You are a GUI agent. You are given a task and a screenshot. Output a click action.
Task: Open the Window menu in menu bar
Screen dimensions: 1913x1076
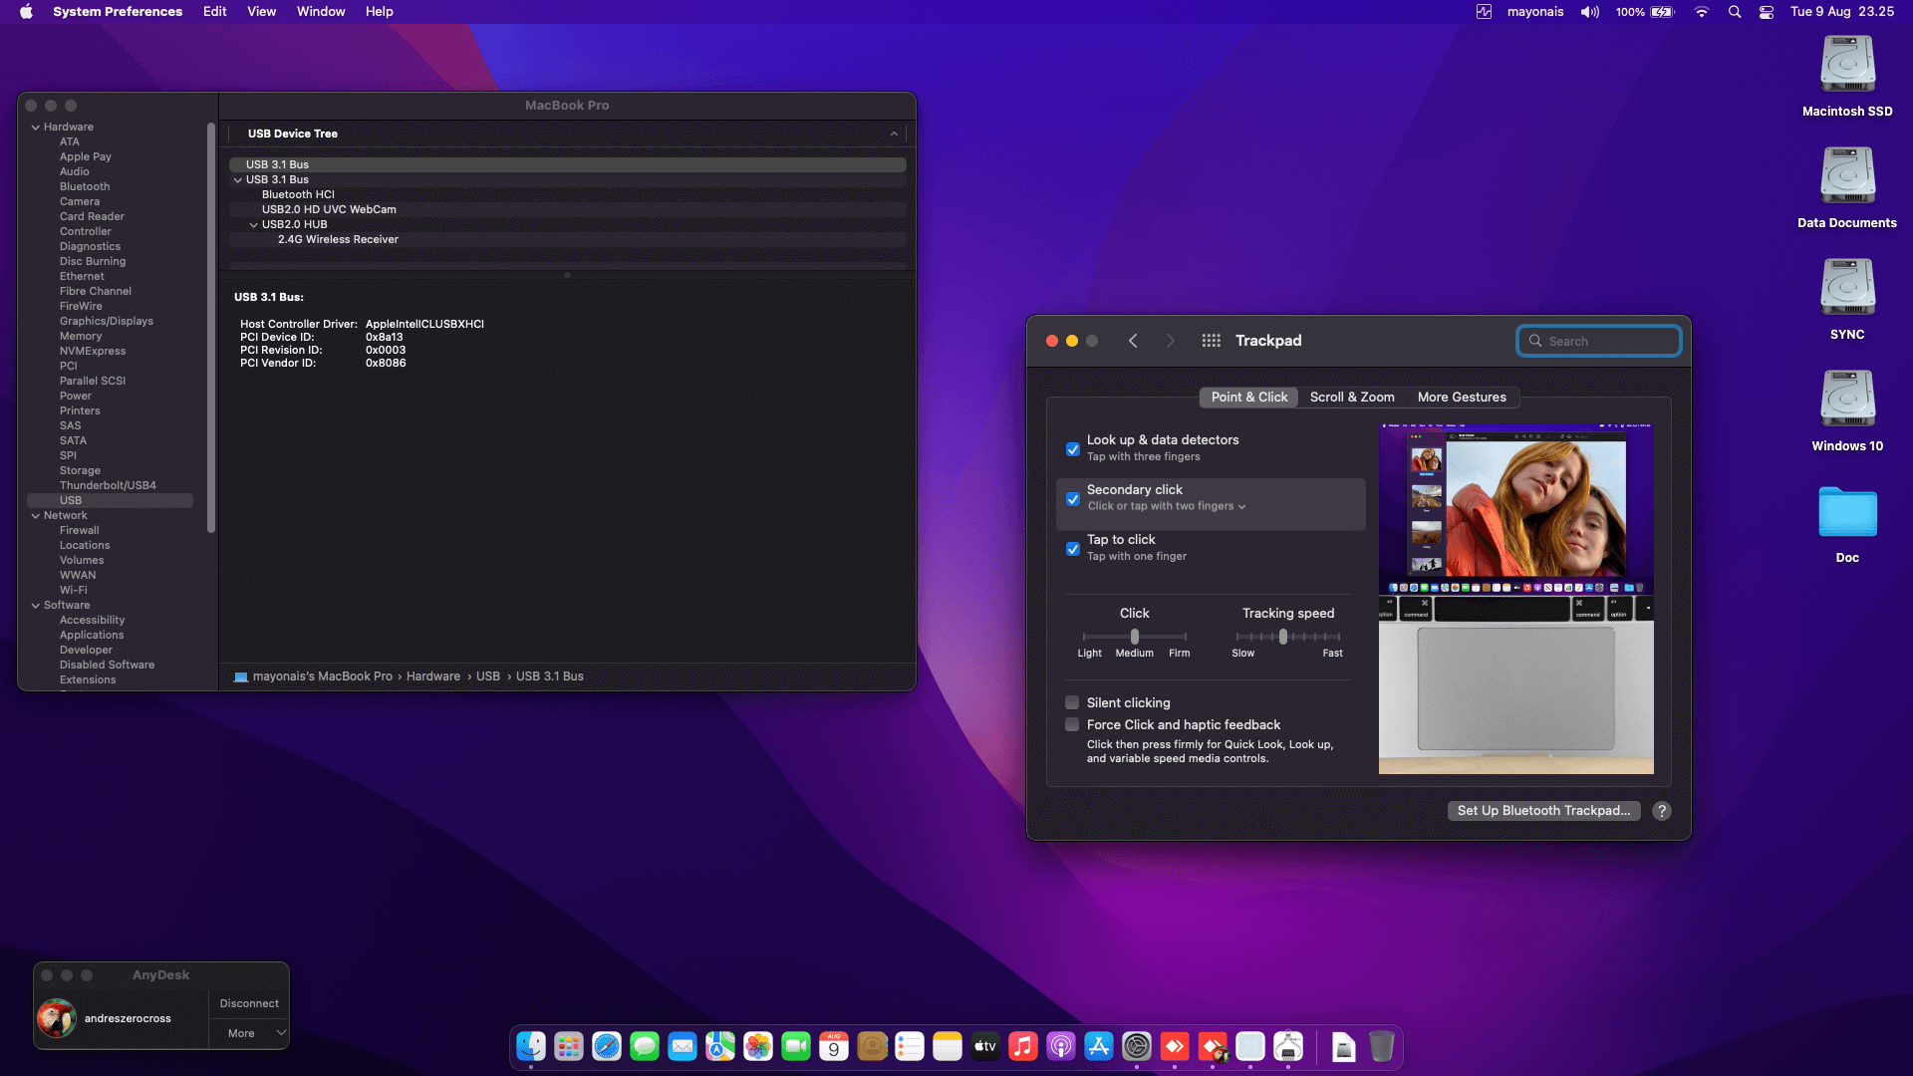click(320, 12)
